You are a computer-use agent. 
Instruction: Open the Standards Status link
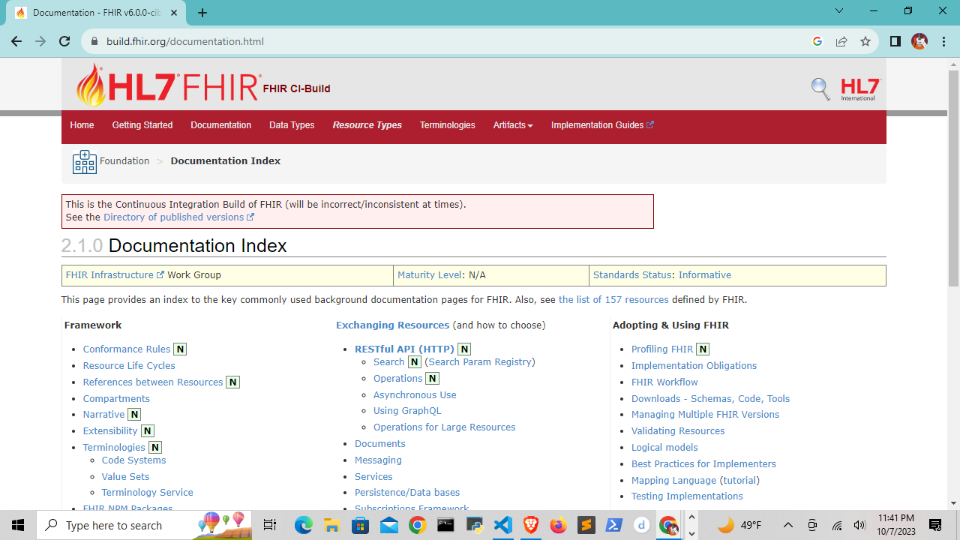[x=632, y=275]
